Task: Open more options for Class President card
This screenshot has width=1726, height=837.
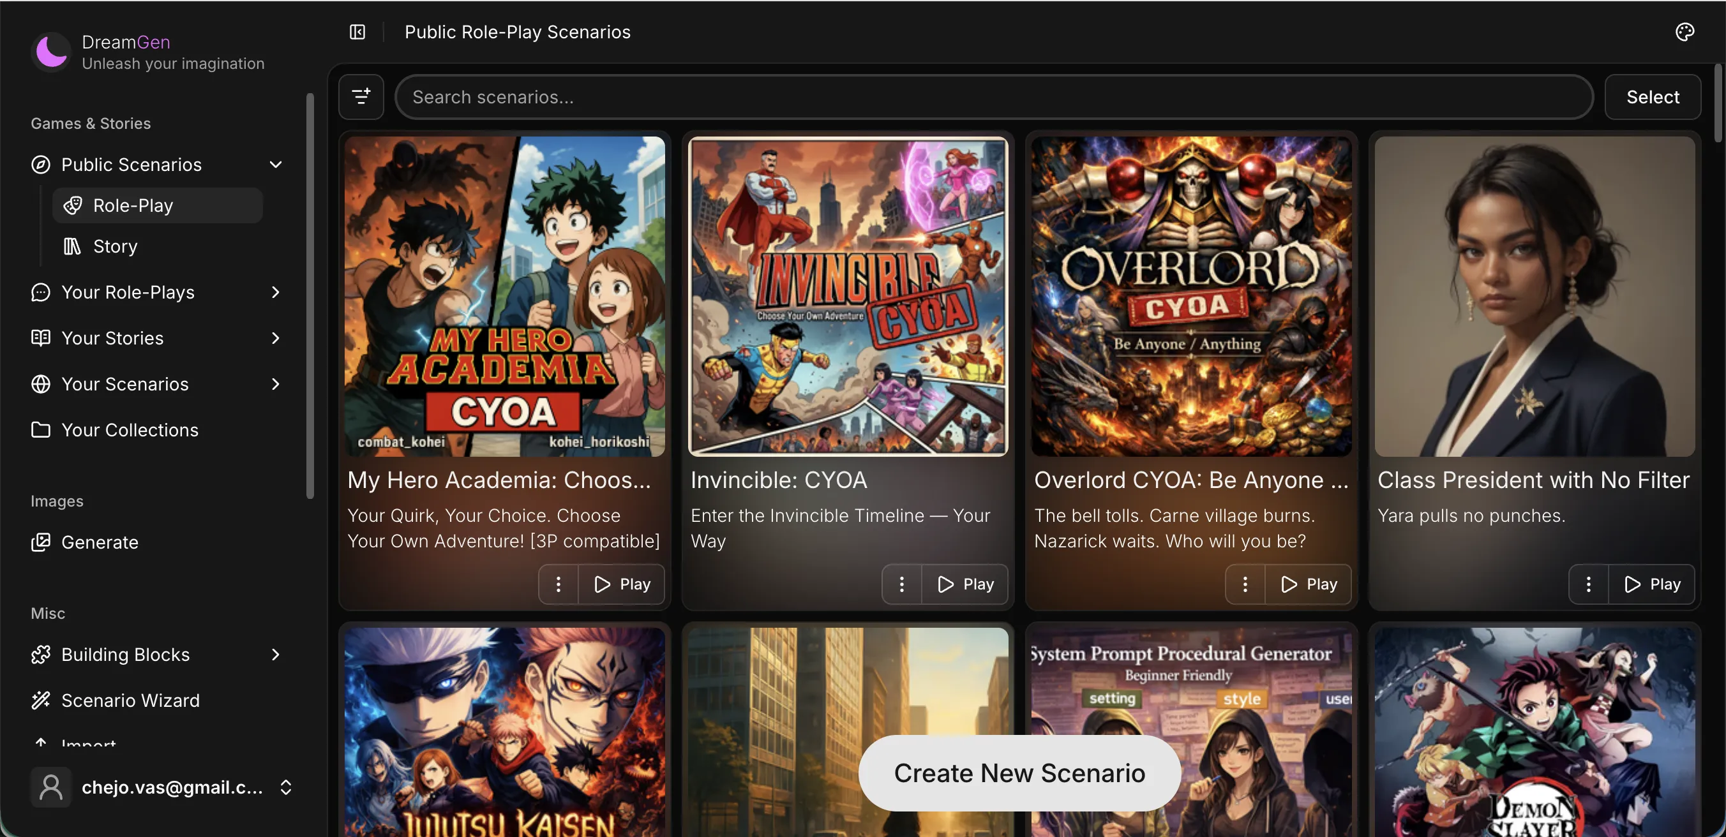Action: point(1589,584)
